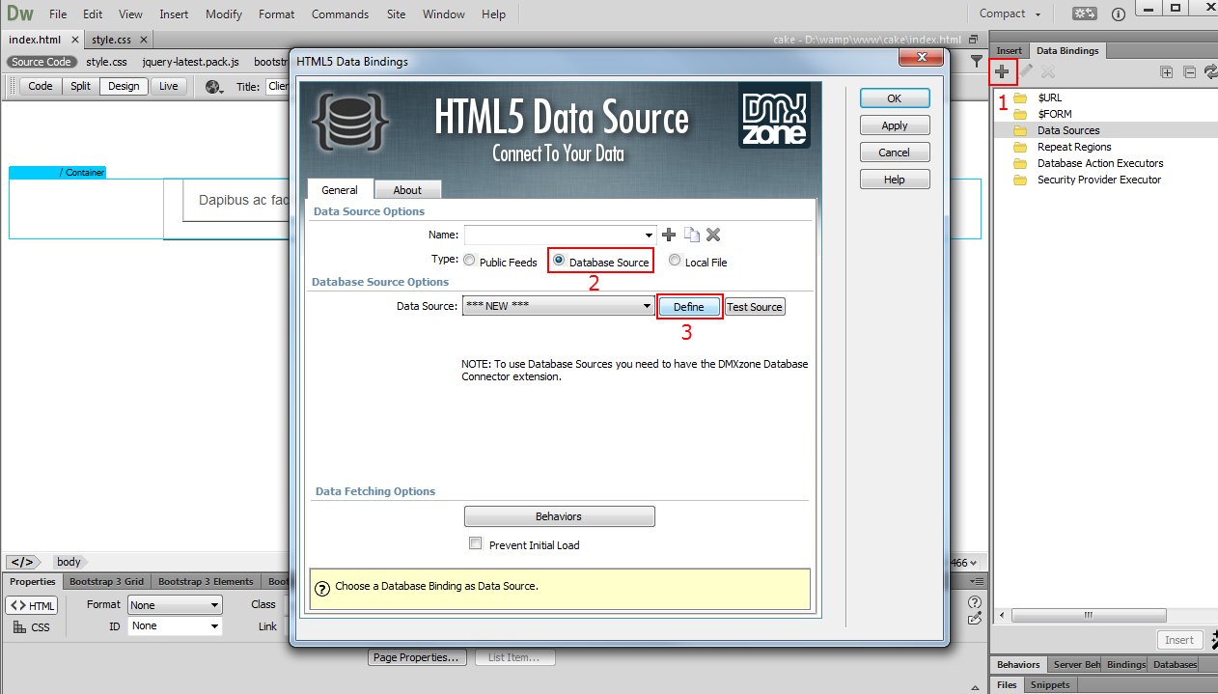Click the duplicate icon beside Name field
The width and height of the screenshot is (1218, 694).
(x=691, y=235)
